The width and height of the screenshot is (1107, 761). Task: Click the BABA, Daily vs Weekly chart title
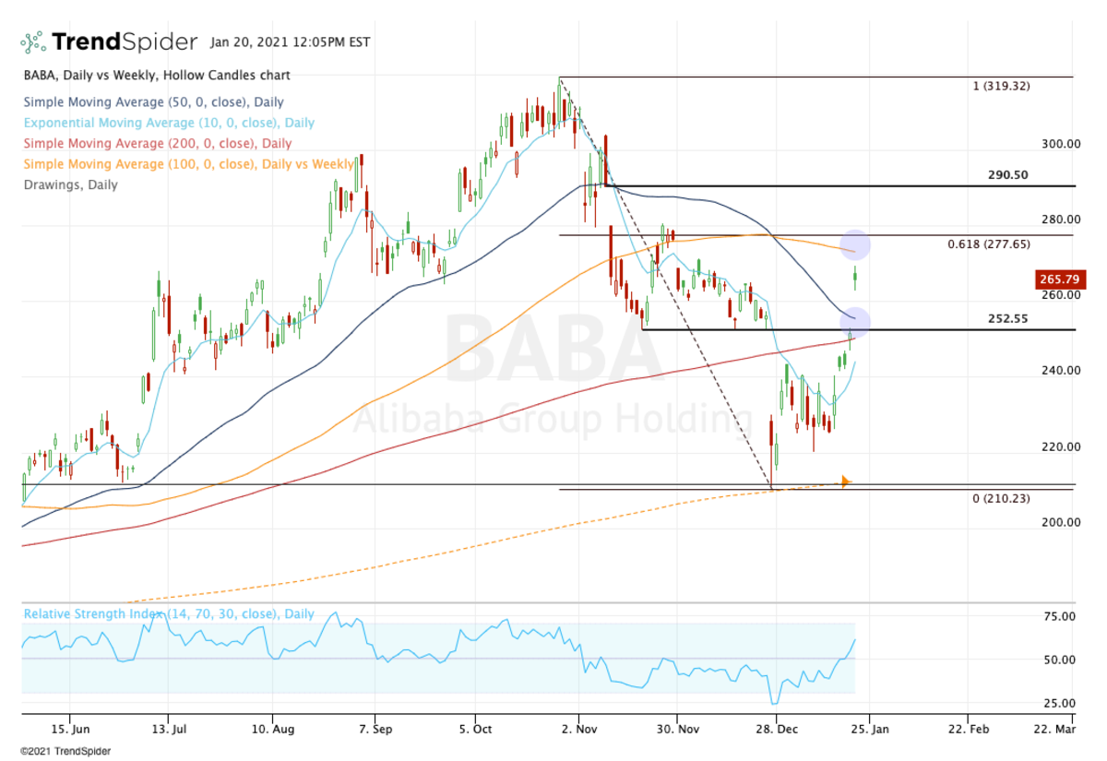(156, 75)
